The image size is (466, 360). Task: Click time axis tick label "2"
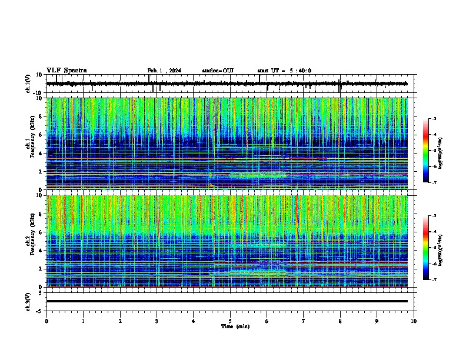tap(120, 321)
